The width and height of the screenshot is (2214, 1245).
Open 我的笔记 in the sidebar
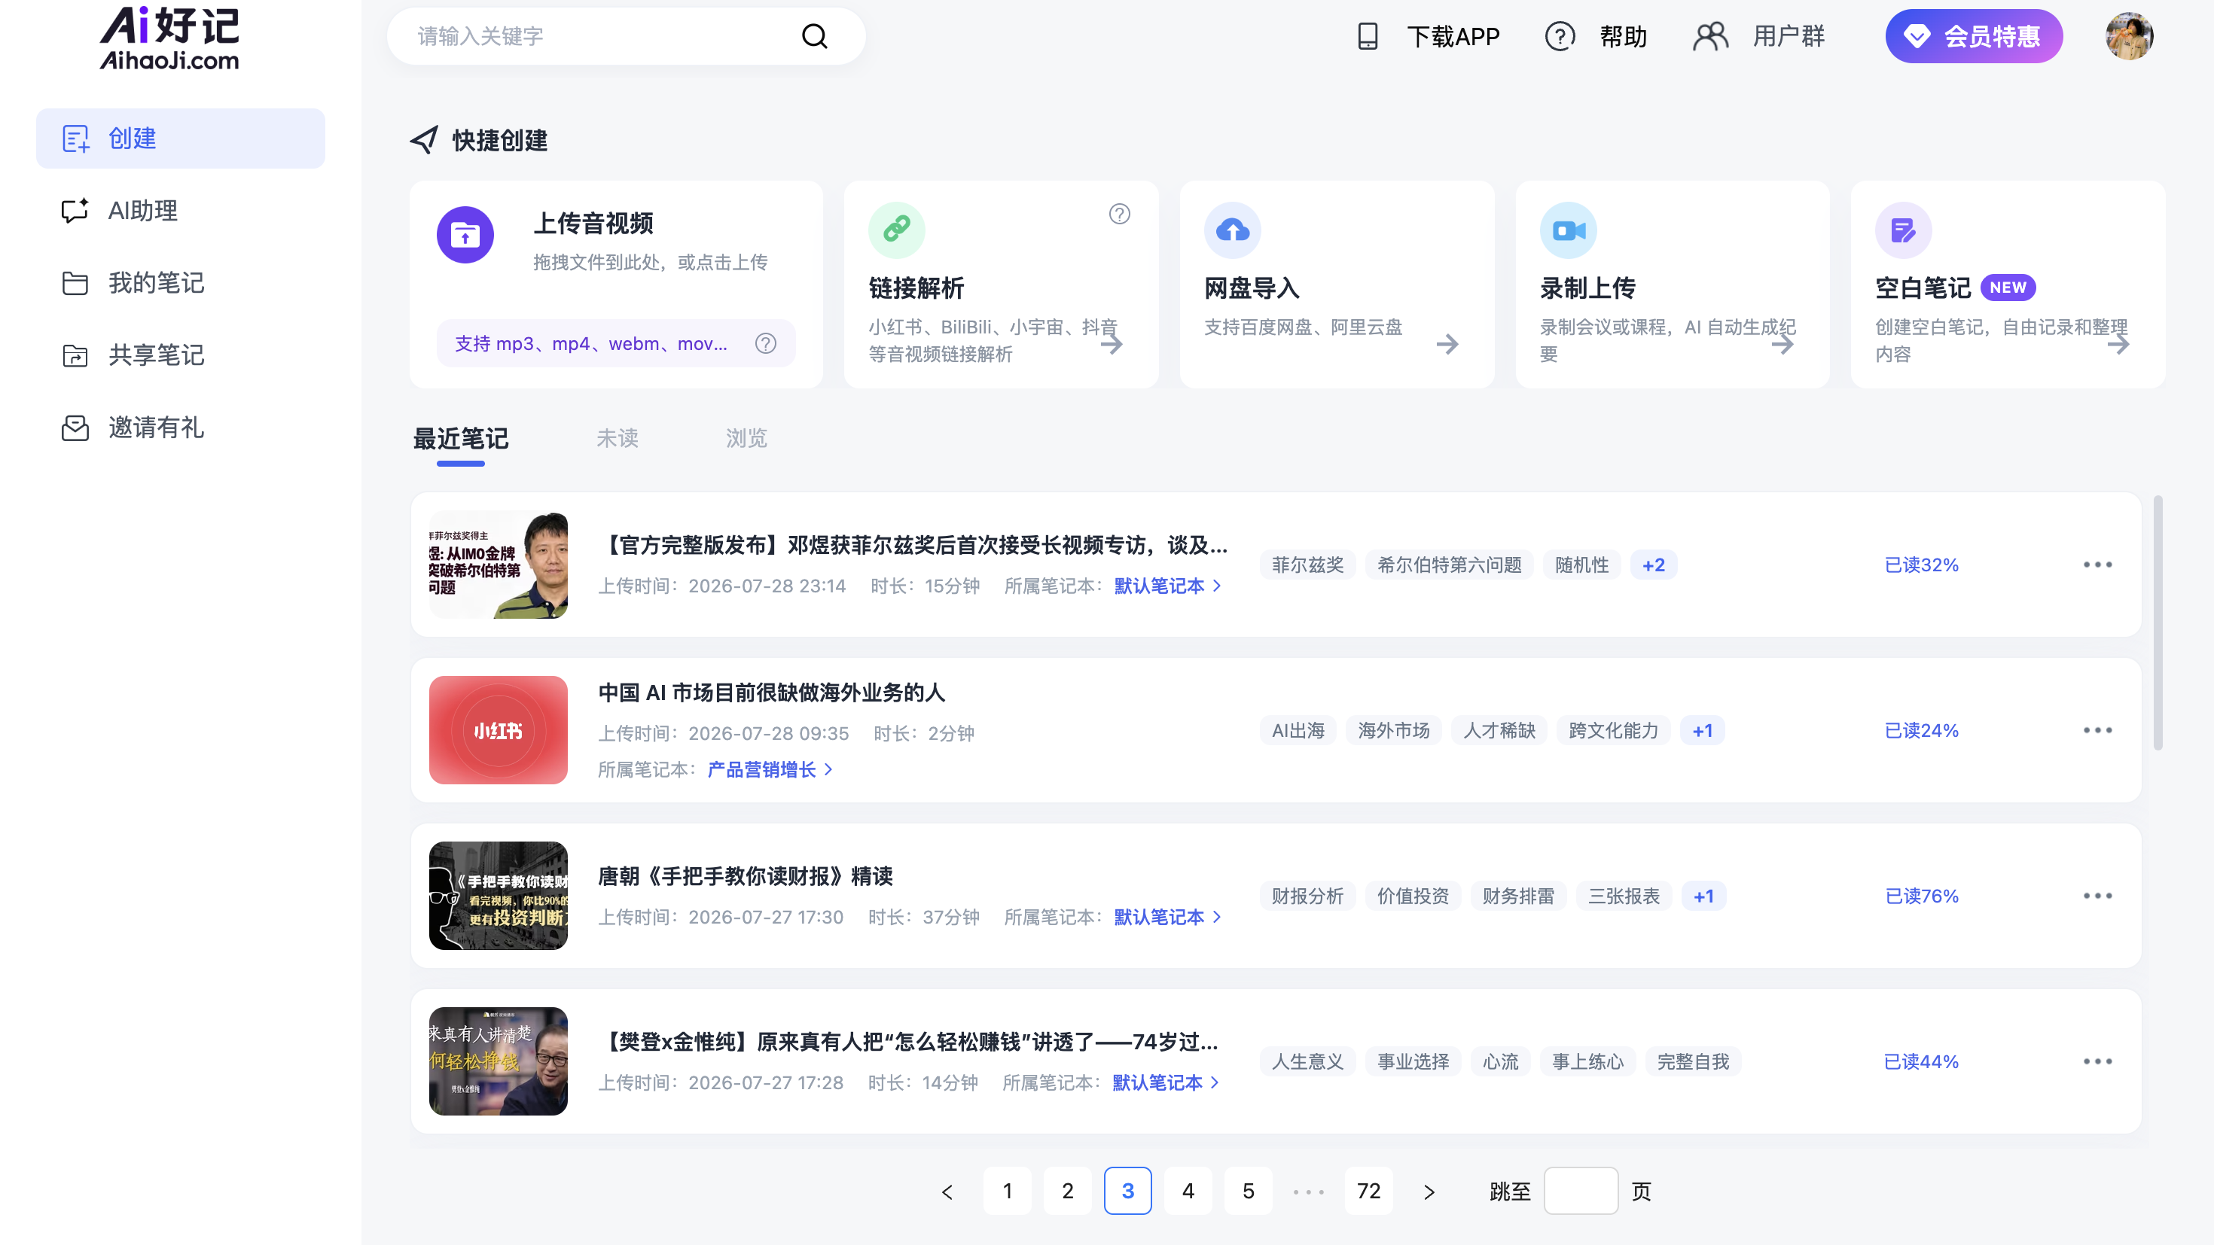181,283
